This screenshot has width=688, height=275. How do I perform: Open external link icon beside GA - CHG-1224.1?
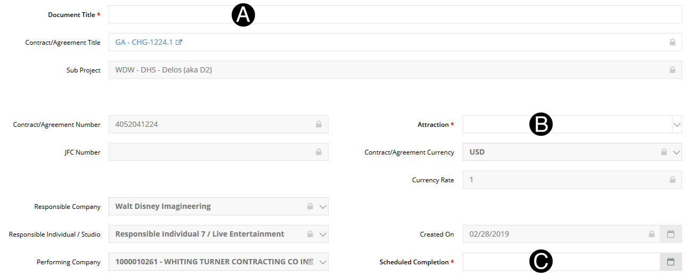(x=179, y=42)
